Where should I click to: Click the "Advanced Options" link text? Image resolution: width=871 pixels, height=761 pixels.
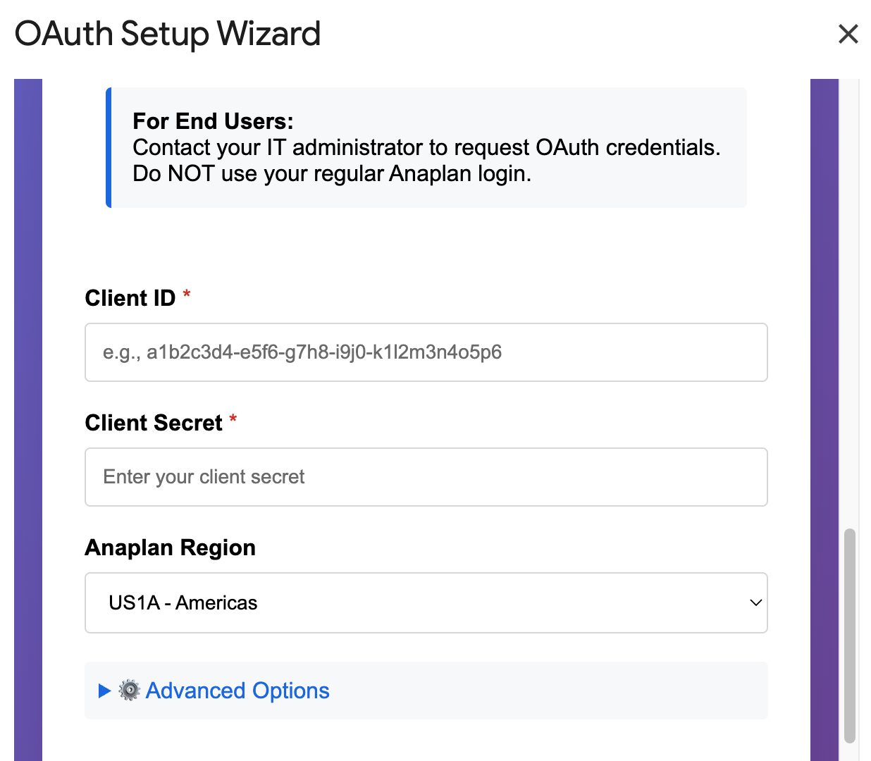(236, 691)
